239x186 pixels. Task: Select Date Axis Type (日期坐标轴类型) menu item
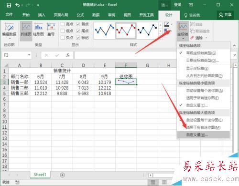tap(203, 61)
